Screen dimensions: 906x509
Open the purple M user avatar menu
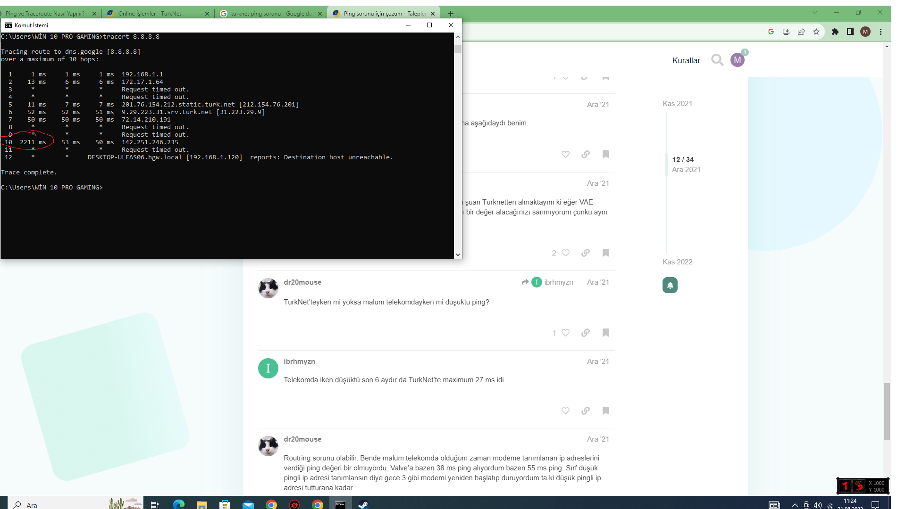pos(737,60)
